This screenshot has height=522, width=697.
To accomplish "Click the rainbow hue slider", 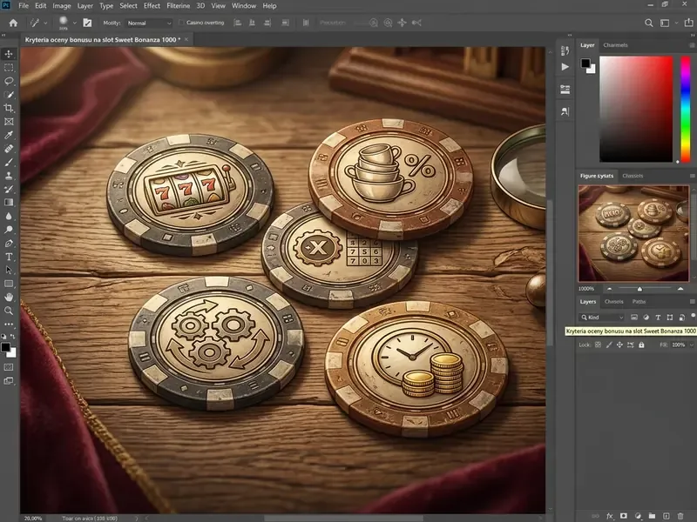I will (686, 109).
